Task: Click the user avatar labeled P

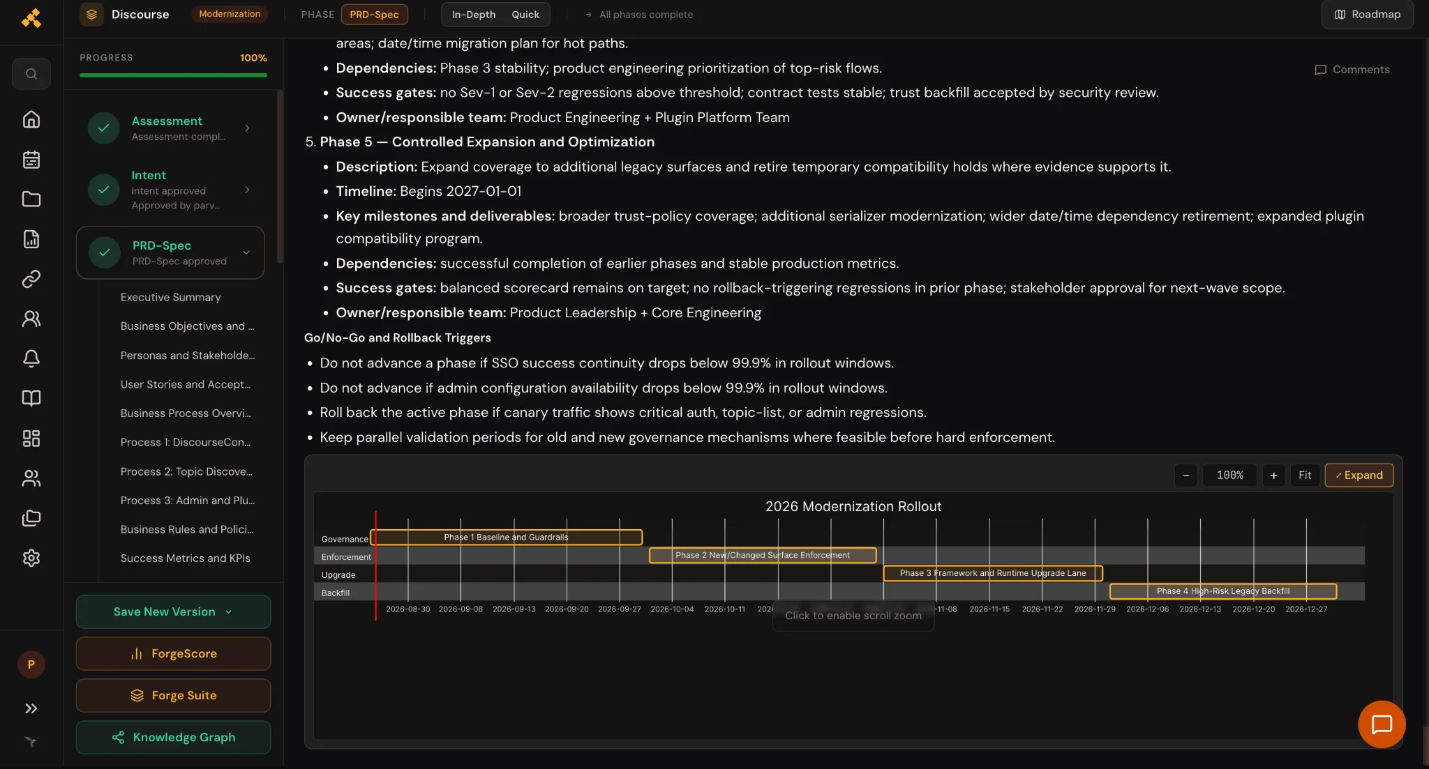Action: [31, 664]
